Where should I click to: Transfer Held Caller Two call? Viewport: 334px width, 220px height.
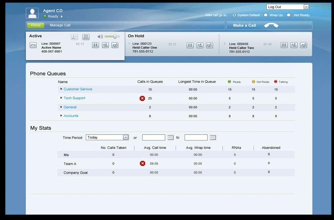click(x=294, y=45)
